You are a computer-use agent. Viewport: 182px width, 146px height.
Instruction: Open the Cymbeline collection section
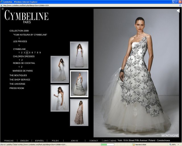19,49
